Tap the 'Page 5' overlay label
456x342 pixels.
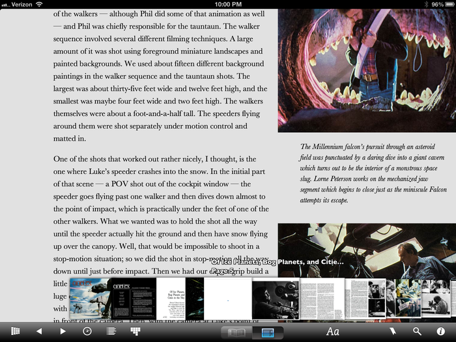click(x=223, y=271)
